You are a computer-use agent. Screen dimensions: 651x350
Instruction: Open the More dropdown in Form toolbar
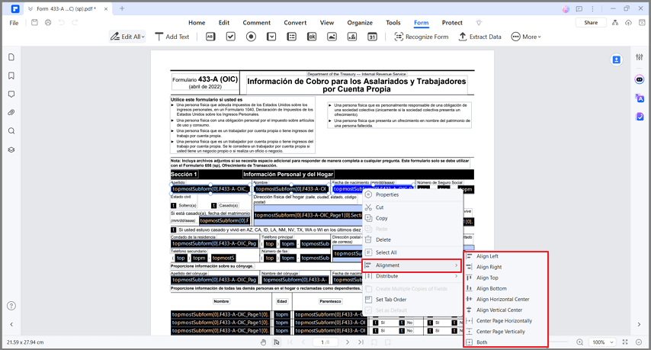(526, 37)
